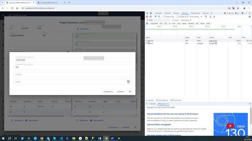Expand the More filters dropdown
252x141 pixels.
point(186,20)
